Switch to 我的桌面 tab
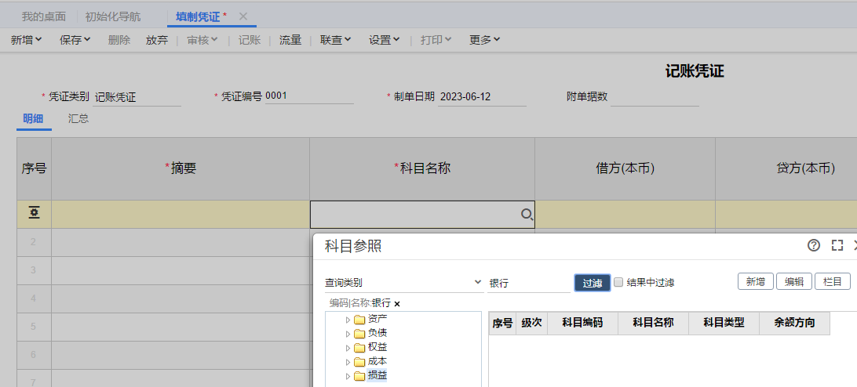857x387 pixels. coord(43,16)
